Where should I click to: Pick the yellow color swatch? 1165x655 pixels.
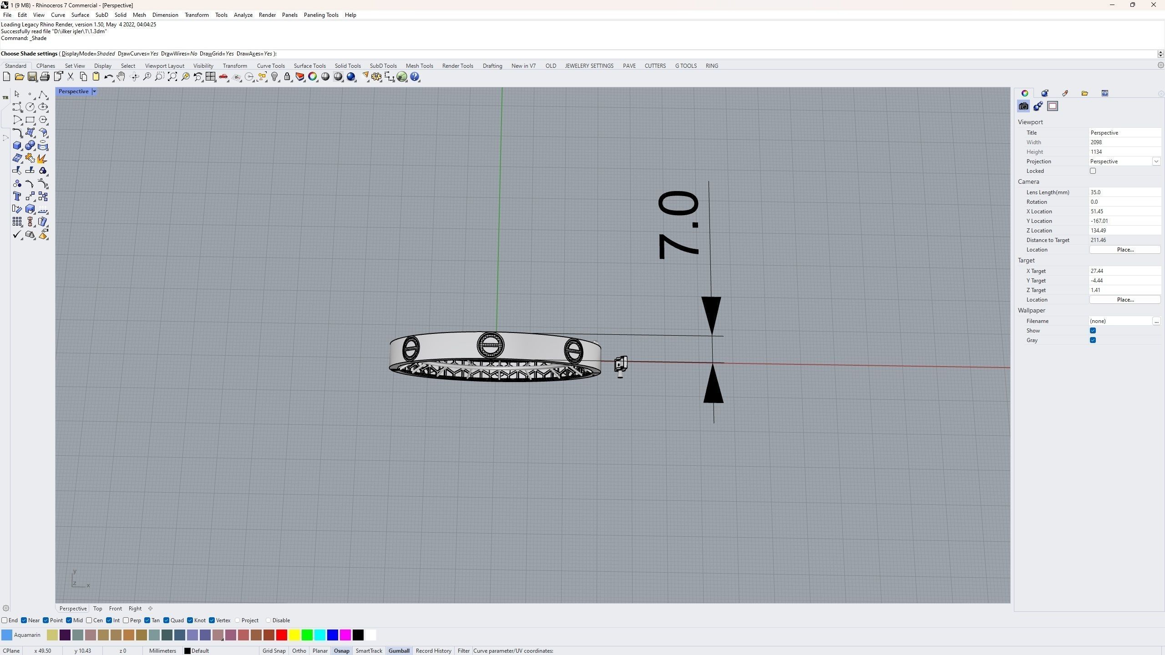[294, 635]
